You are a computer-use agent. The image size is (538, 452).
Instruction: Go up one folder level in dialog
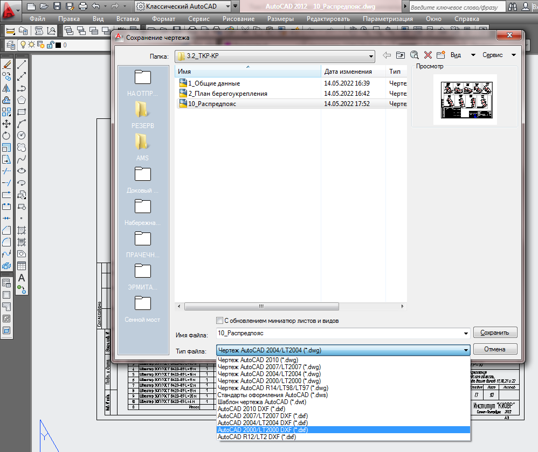coord(401,55)
